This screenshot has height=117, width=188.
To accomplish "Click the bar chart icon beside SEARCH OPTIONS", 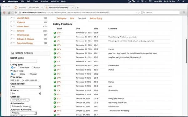I will pos(13,53).
